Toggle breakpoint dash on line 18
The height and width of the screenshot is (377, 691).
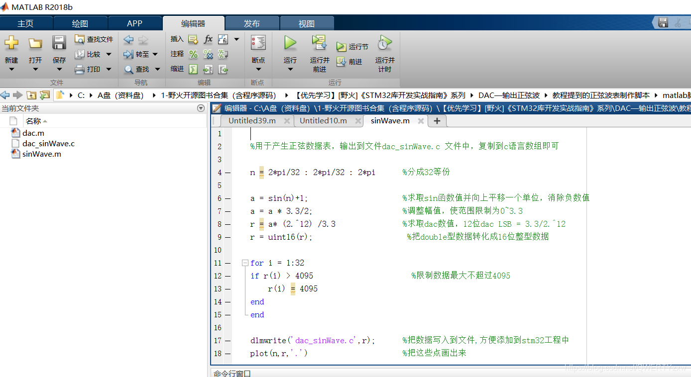pyautogui.click(x=228, y=354)
